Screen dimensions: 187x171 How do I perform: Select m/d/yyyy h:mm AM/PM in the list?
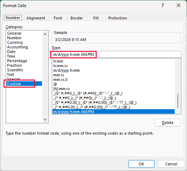[x=114, y=112]
